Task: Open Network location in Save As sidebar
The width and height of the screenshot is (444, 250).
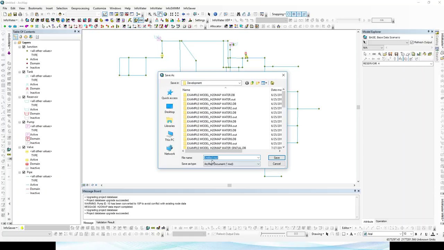Action: tap(169, 150)
